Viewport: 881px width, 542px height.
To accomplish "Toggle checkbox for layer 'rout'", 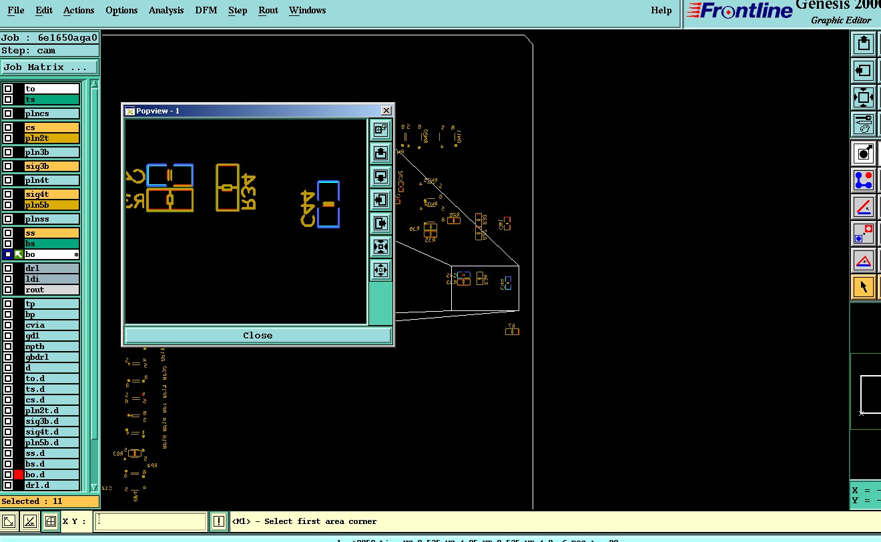I will (x=8, y=290).
